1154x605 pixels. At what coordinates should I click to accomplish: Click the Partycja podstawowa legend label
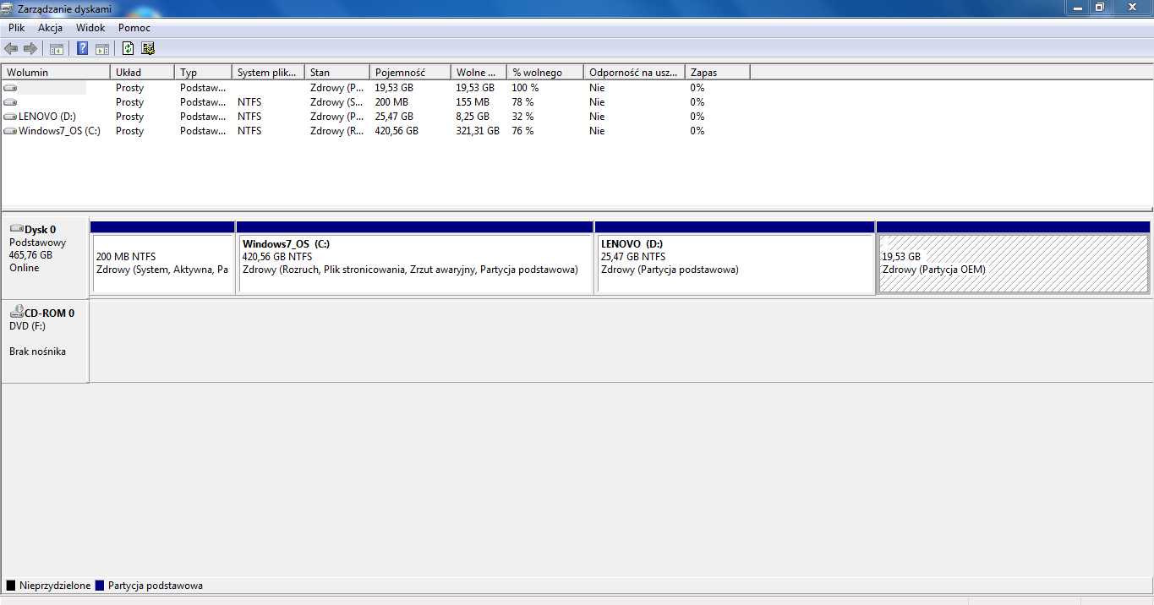click(156, 586)
